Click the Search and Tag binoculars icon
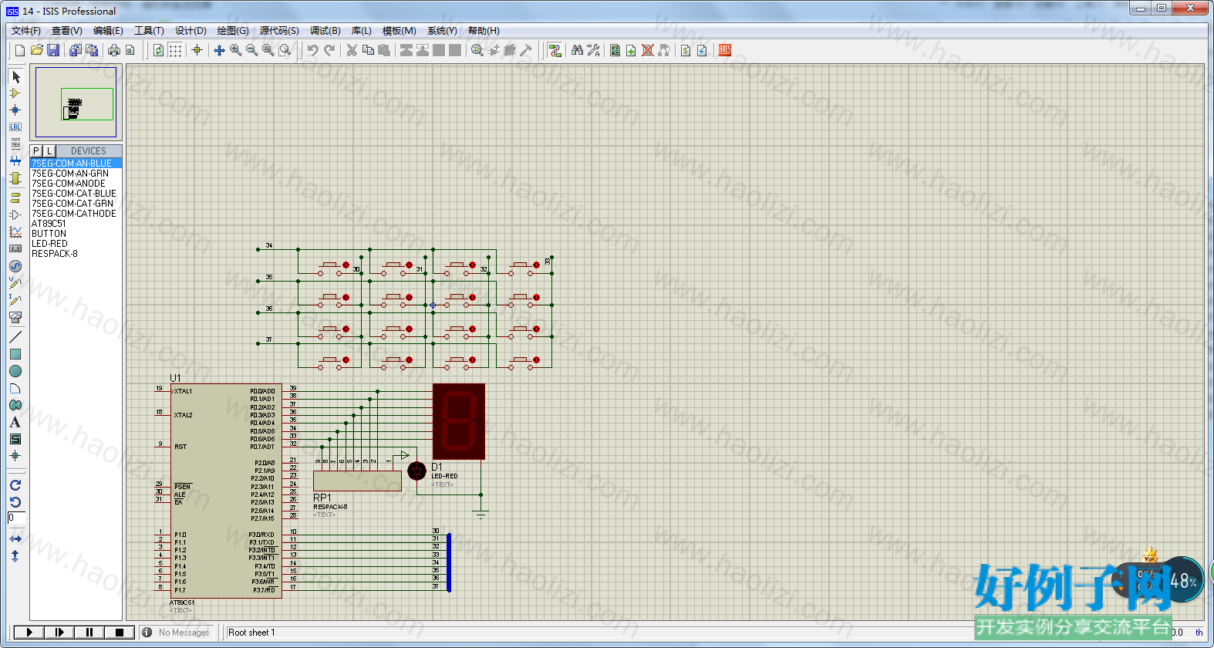 click(577, 50)
